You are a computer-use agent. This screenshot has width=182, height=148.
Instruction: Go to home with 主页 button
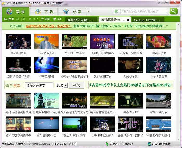[x=58, y=19]
